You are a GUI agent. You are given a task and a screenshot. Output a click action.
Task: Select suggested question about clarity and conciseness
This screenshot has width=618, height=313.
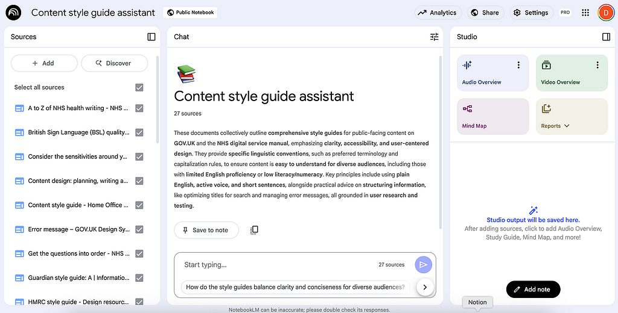pos(295,287)
